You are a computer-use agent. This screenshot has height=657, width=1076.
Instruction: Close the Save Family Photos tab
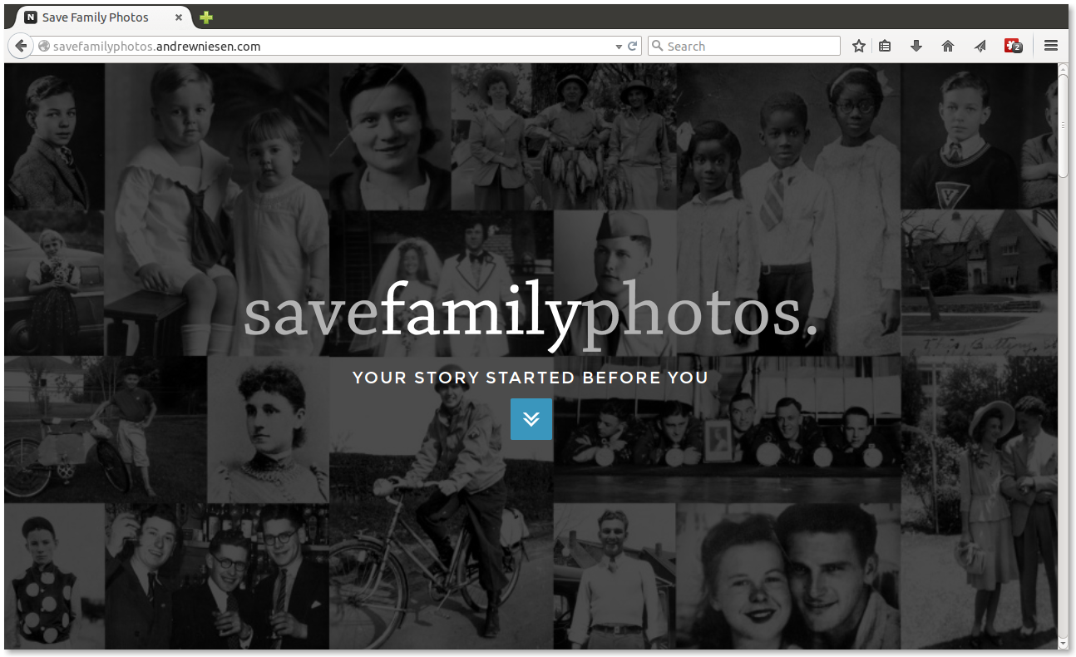[179, 17]
